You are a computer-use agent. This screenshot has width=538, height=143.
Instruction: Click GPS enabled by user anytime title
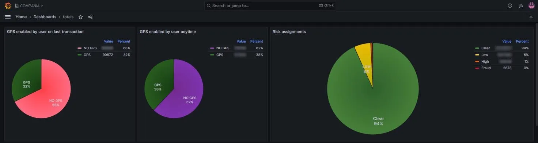[x=168, y=32]
